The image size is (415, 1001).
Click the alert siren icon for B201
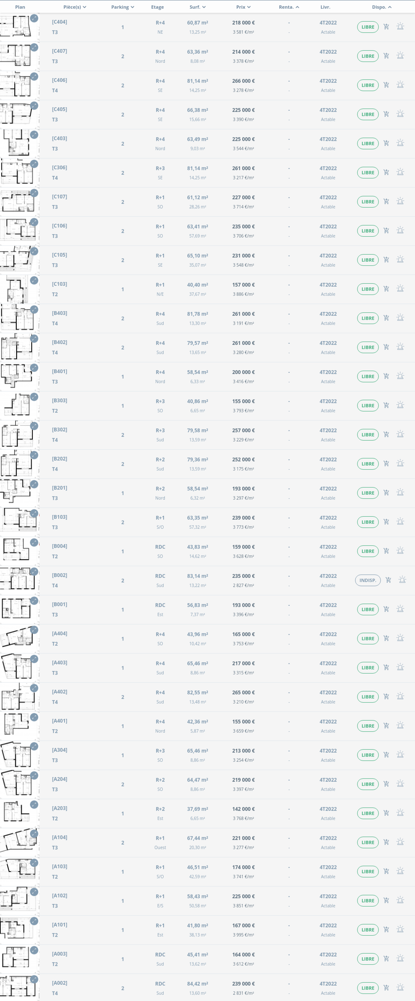(400, 493)
